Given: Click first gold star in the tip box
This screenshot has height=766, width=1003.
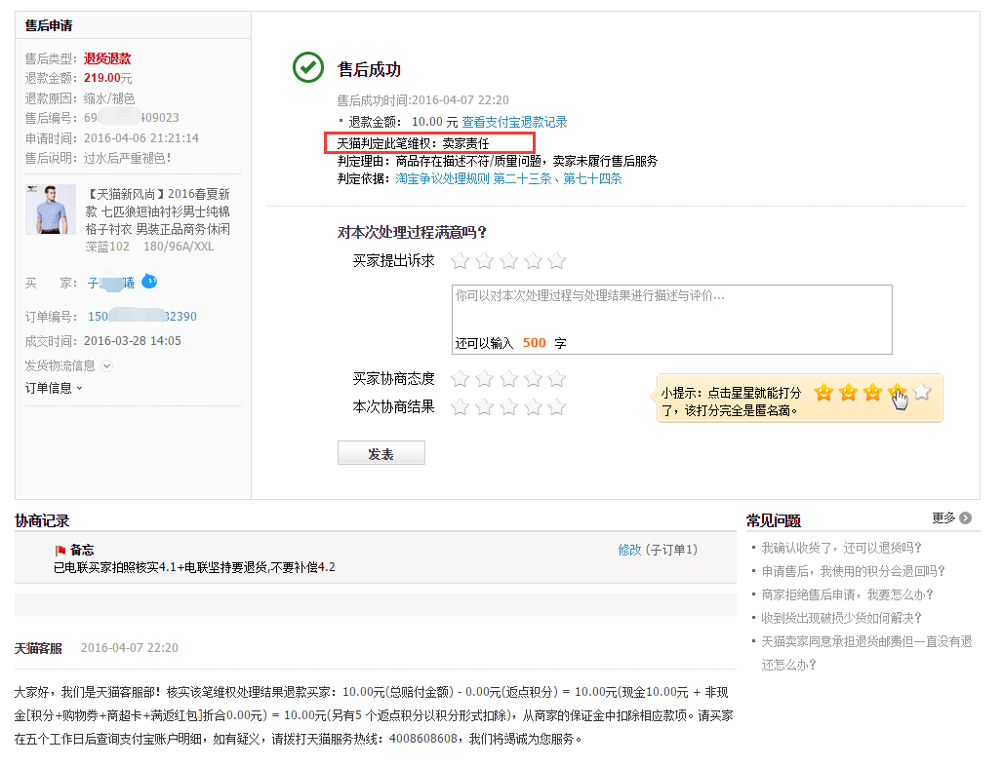Looking at the screenshot, I should click(823, 393).
